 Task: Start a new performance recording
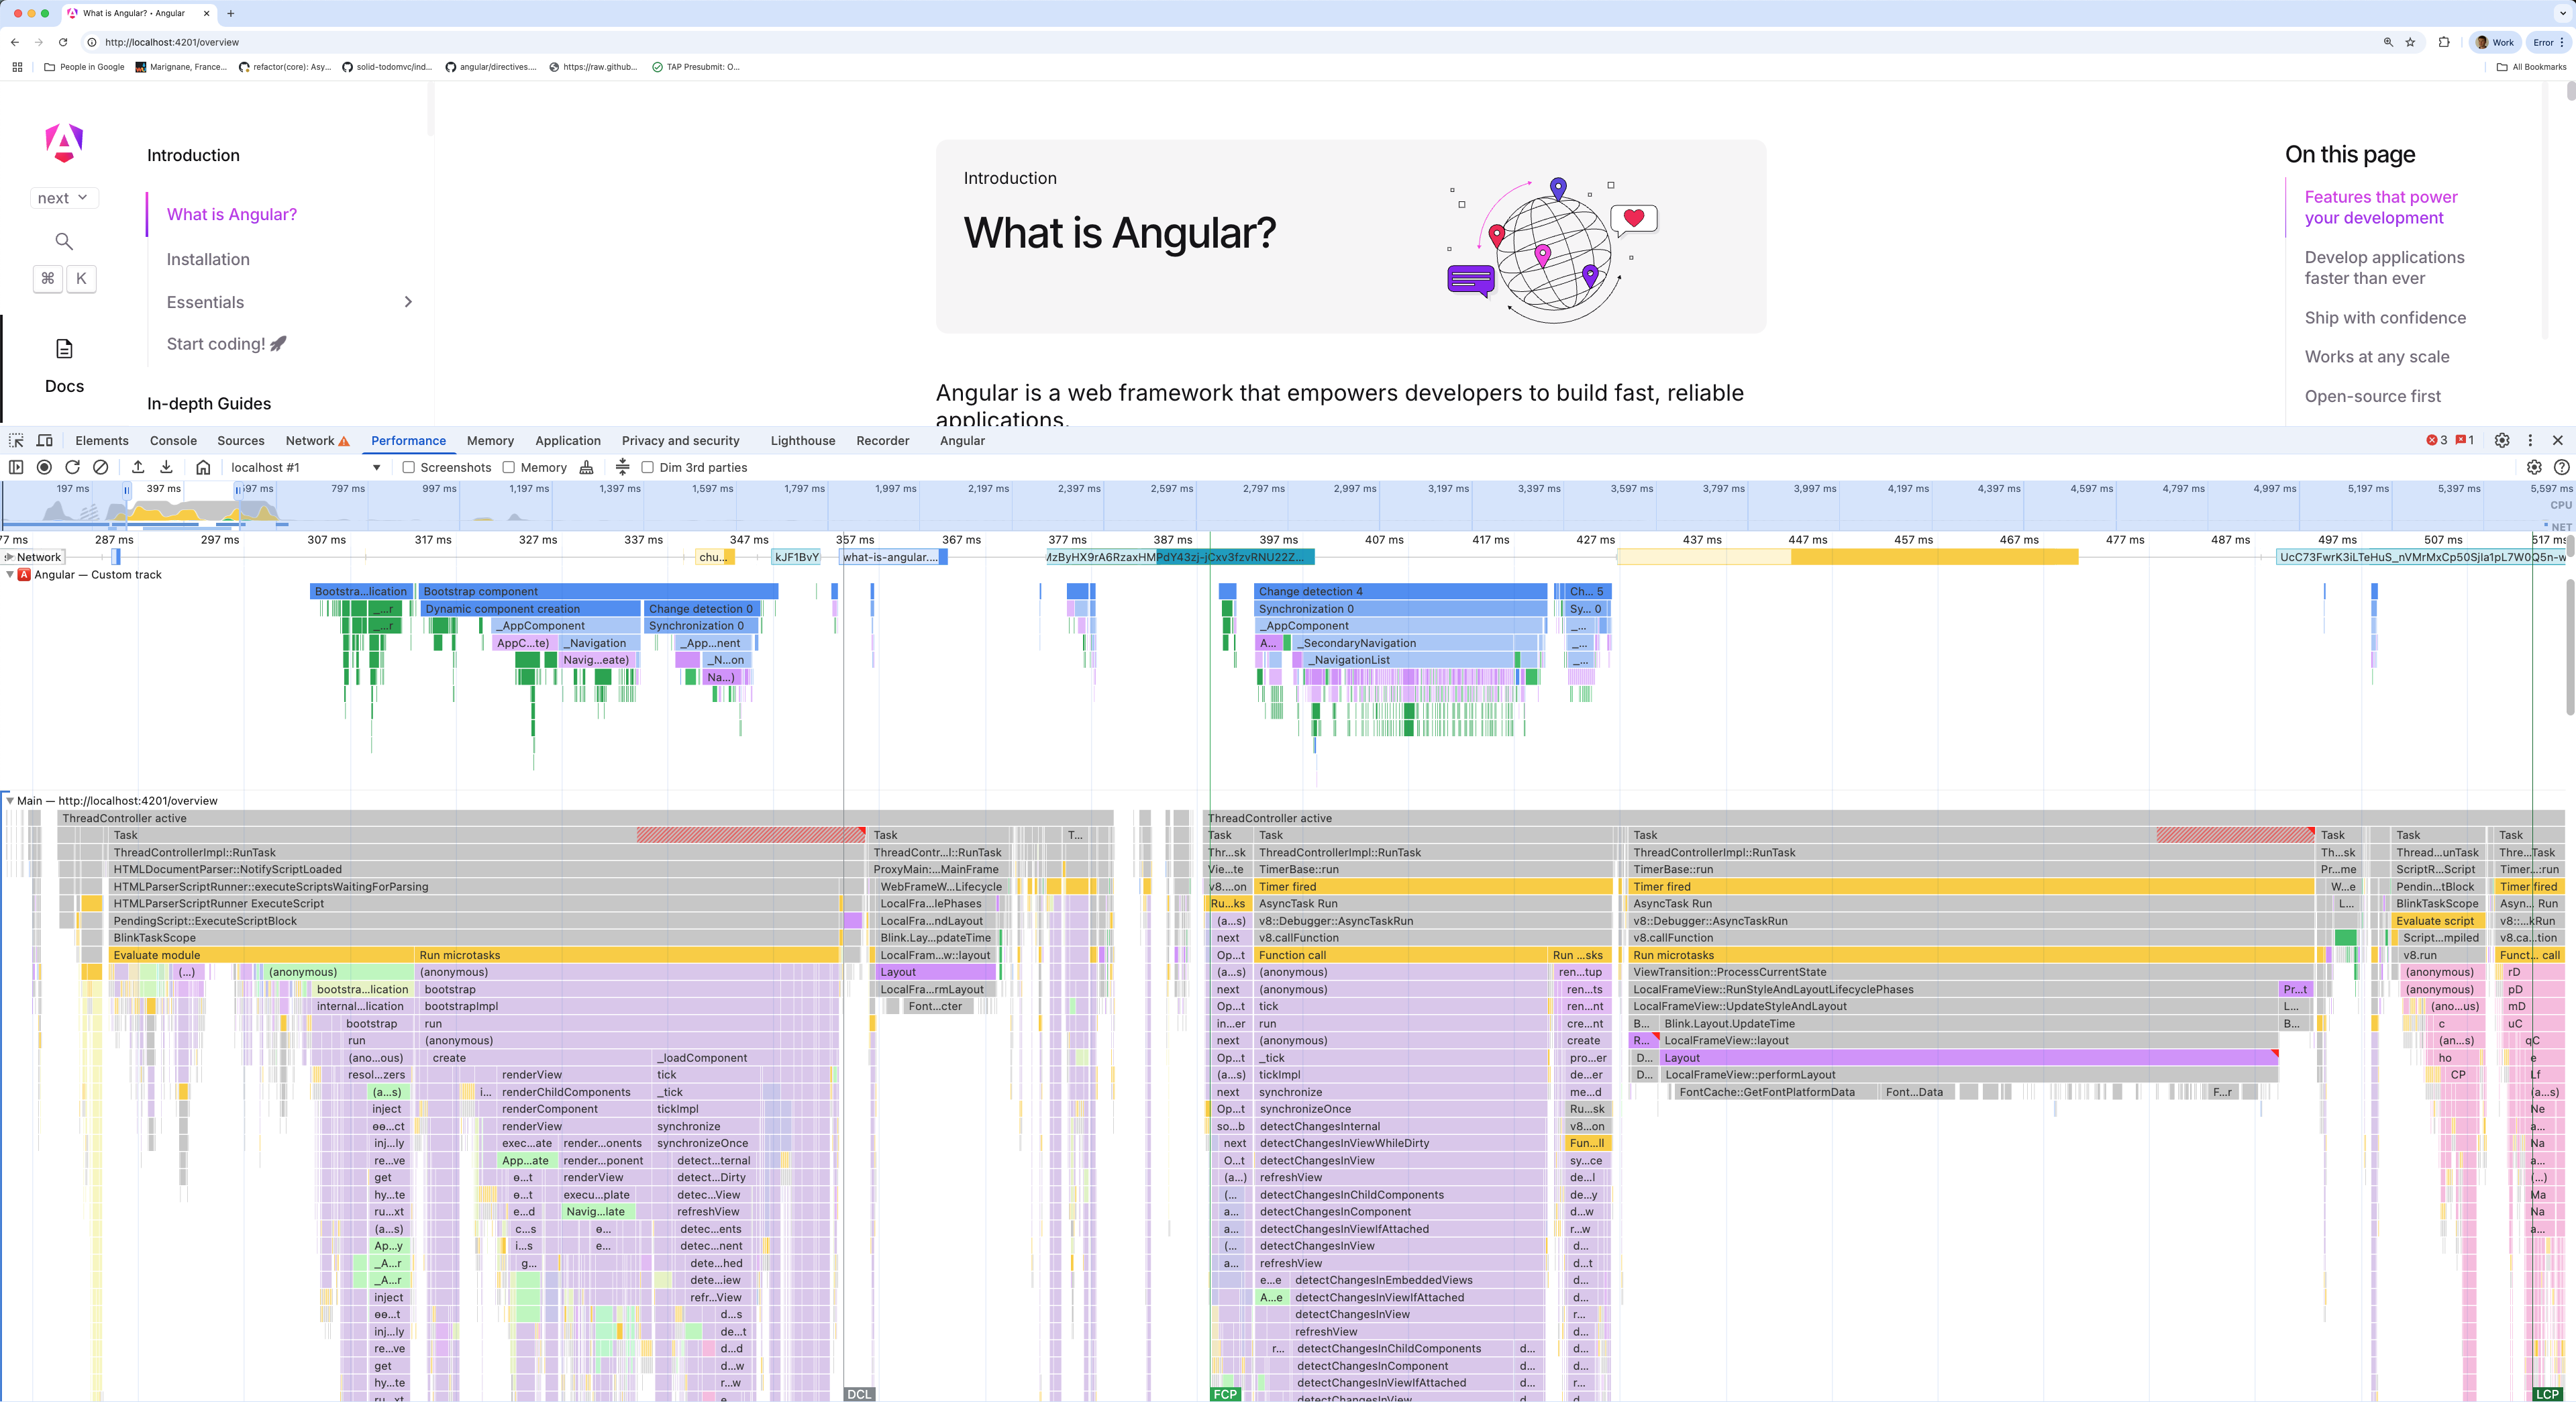tap(44, 467)
